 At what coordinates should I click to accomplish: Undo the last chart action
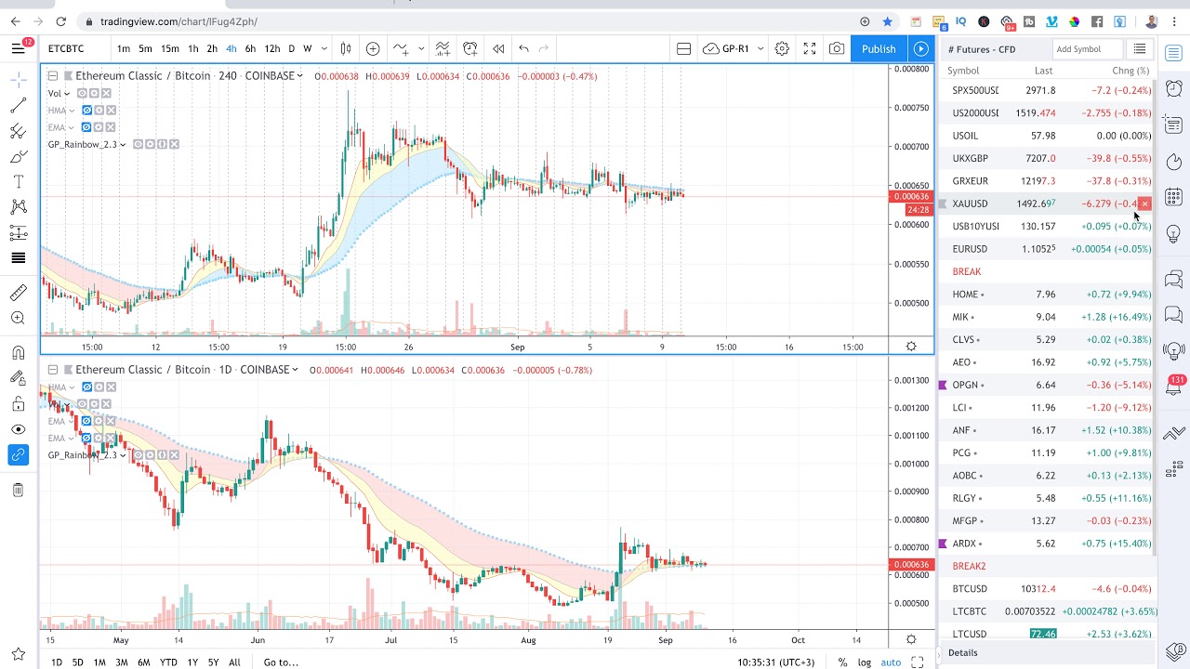coord(523,48)
